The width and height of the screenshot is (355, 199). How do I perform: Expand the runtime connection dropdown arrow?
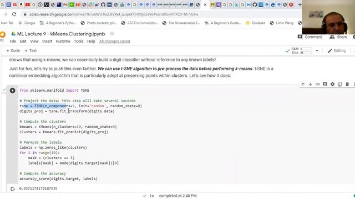click(x=317, y=51)
